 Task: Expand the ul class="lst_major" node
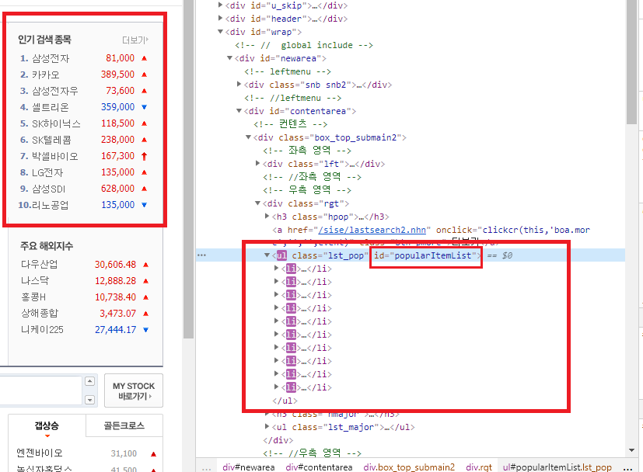pyautogui.click(x=267, y=426)
